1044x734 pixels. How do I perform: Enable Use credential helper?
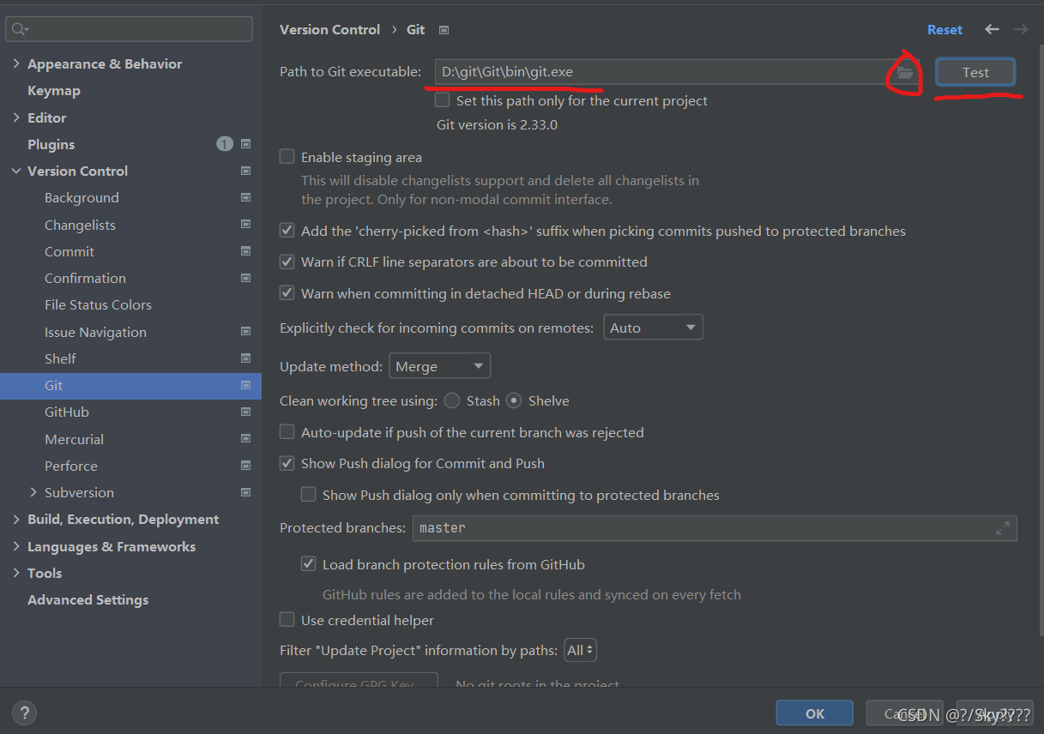(287, 620)
